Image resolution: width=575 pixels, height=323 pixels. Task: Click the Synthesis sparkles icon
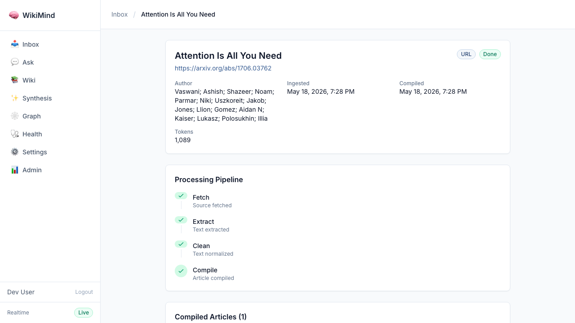(x=15, y=98)
